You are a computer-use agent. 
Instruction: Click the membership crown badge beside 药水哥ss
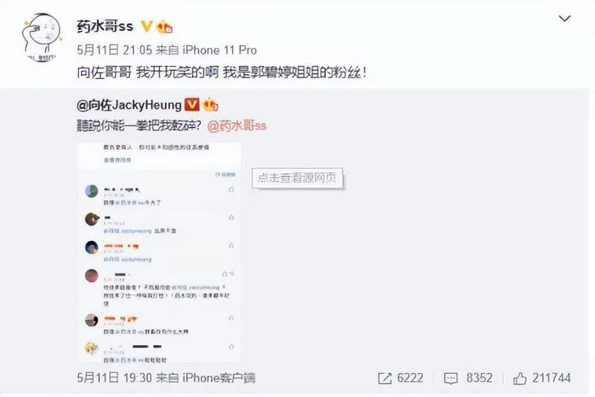(x=164, y=26)
